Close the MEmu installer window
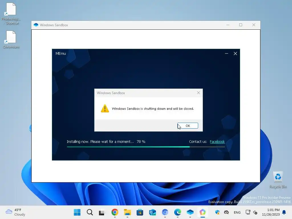Image resolution: width=292 pixels, height=219 pixels. click(x=235, y=53)
